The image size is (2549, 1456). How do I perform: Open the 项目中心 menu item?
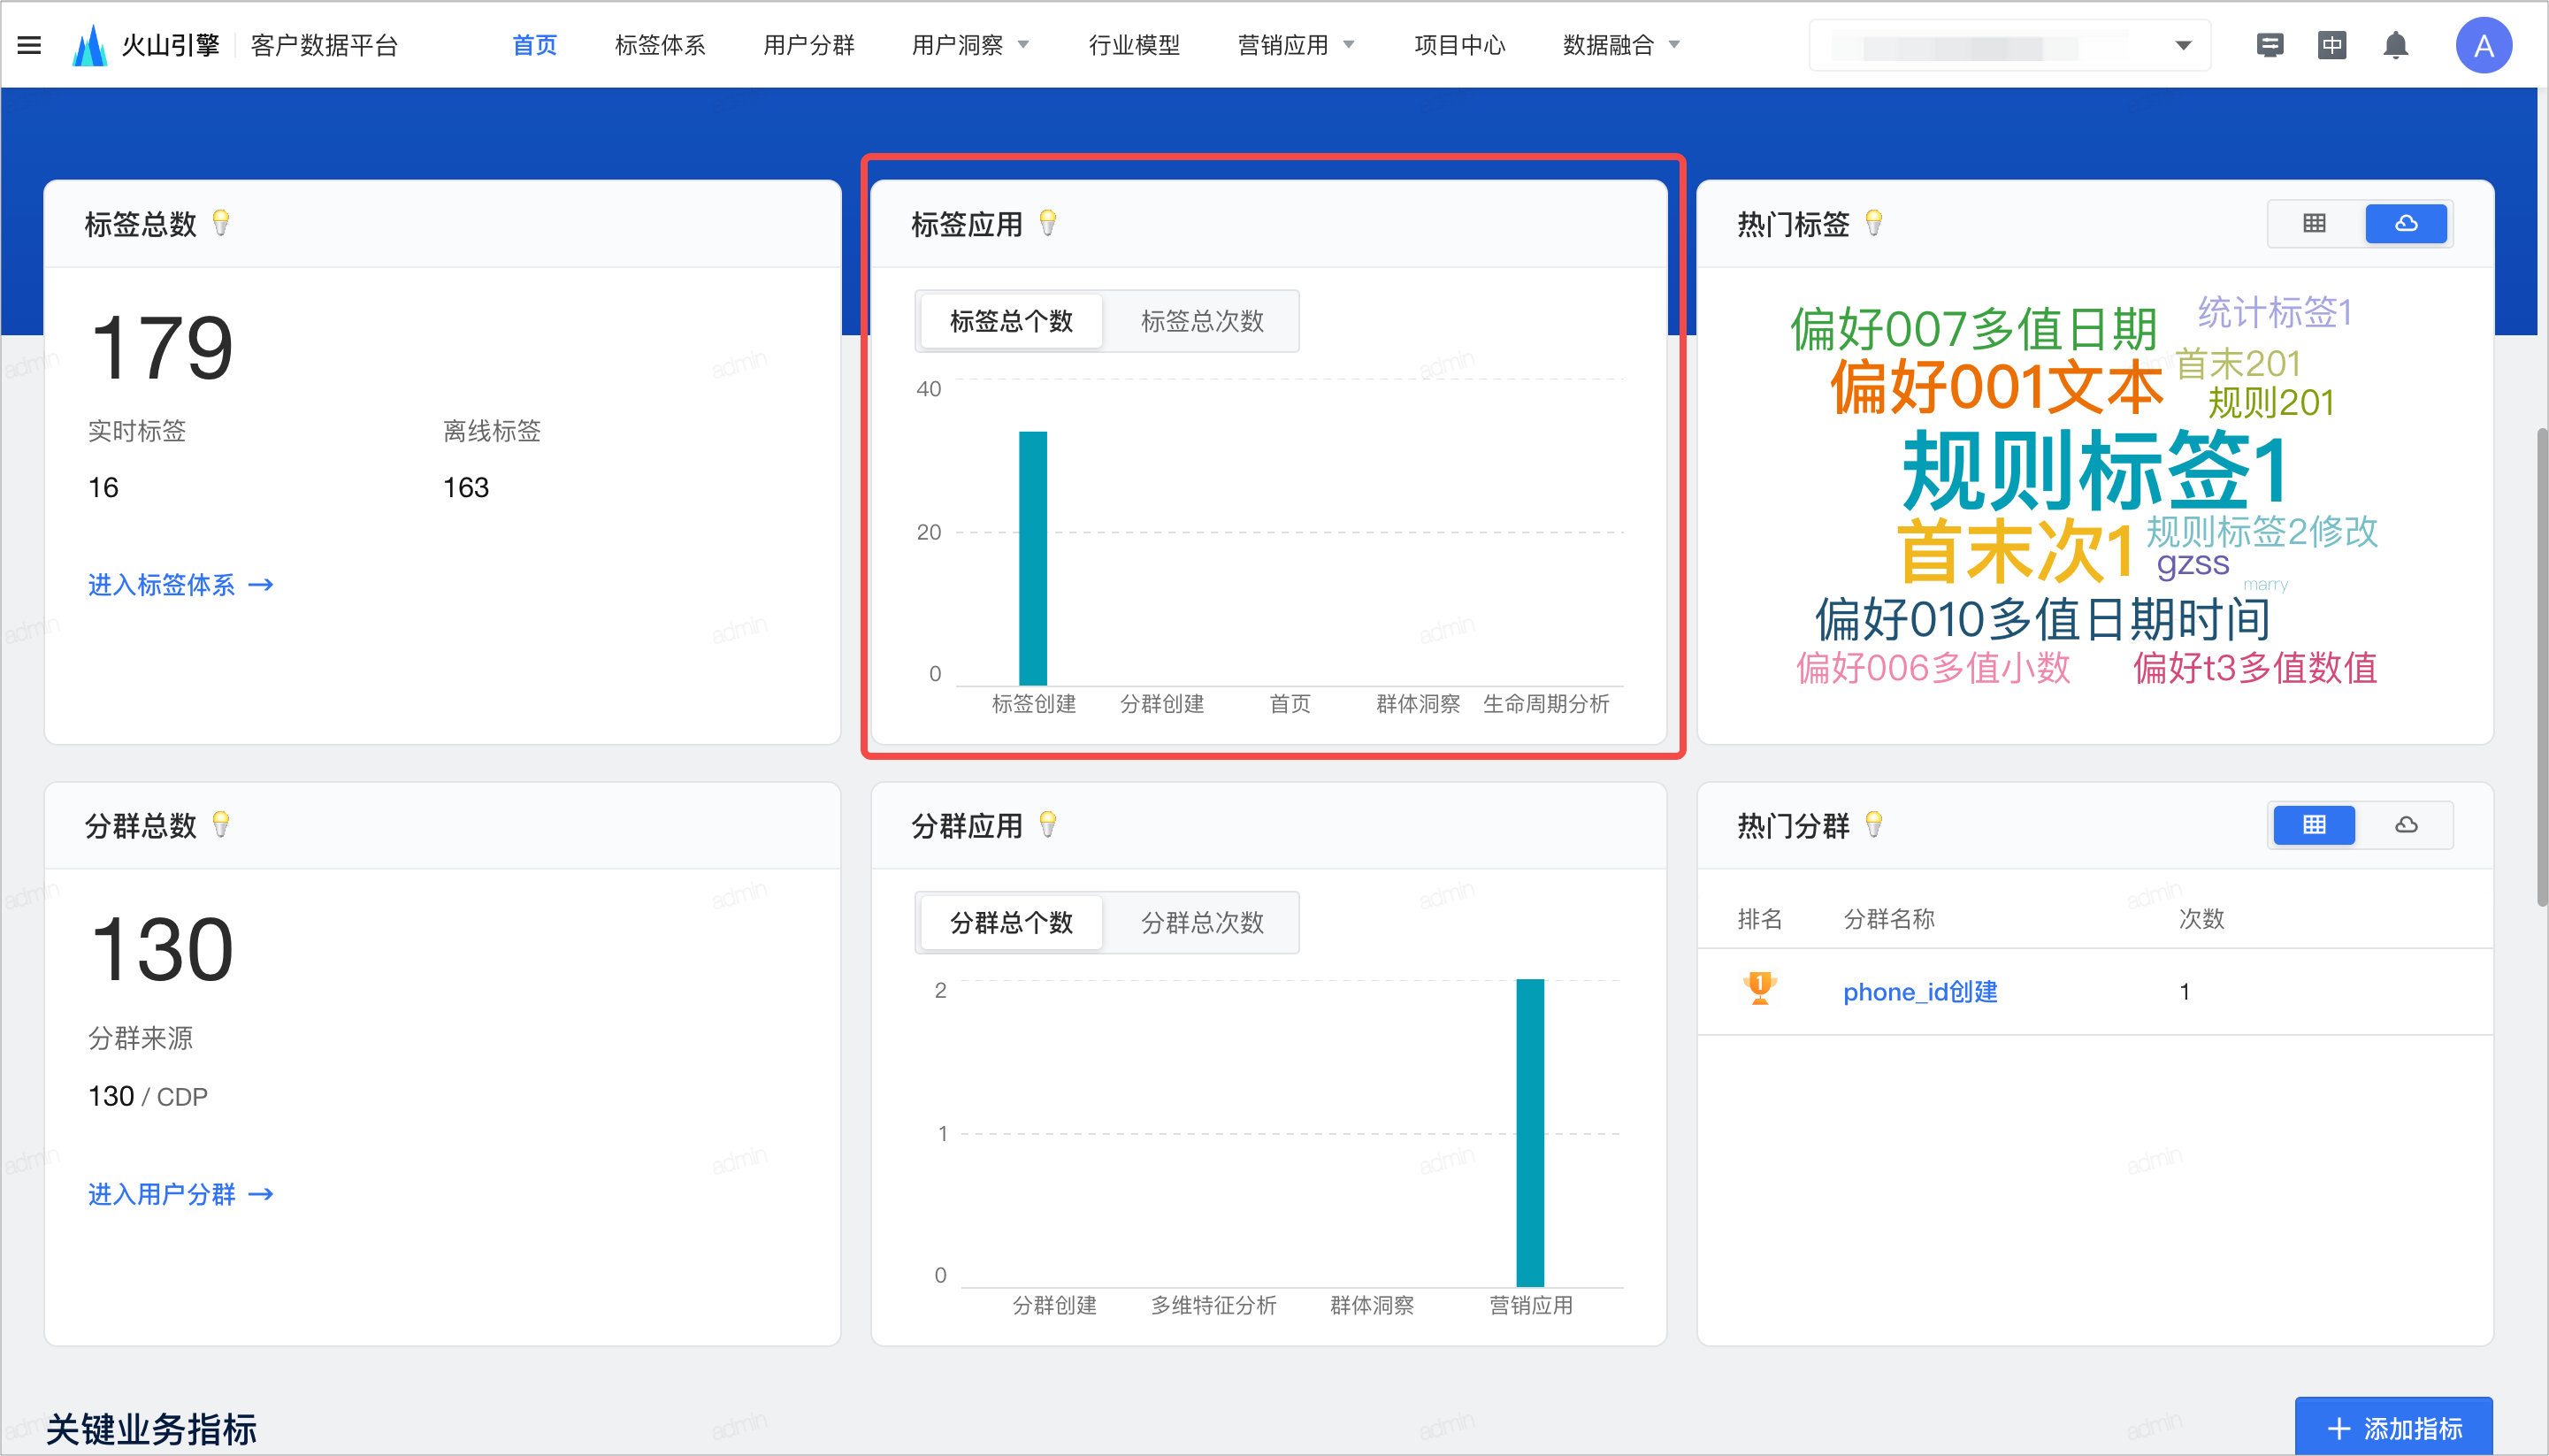[1459, 45]
